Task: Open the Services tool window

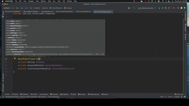Action: [x=82, y=94]
